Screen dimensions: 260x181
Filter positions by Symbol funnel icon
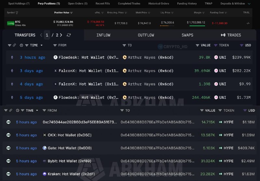(x=17, y=13)
